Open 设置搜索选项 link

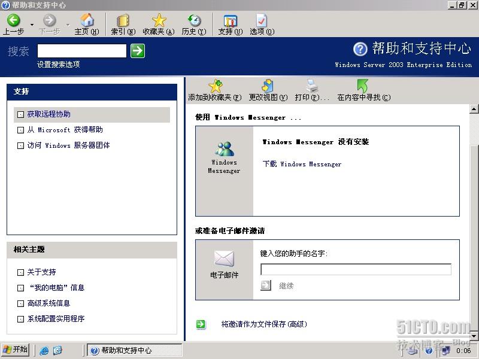[x=58, y=65]
